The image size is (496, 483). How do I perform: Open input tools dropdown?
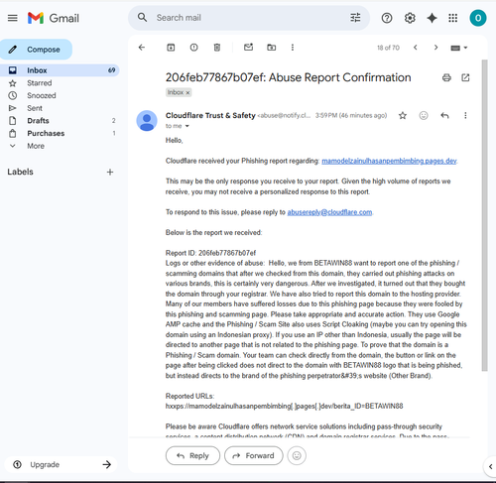pos(459,48)
